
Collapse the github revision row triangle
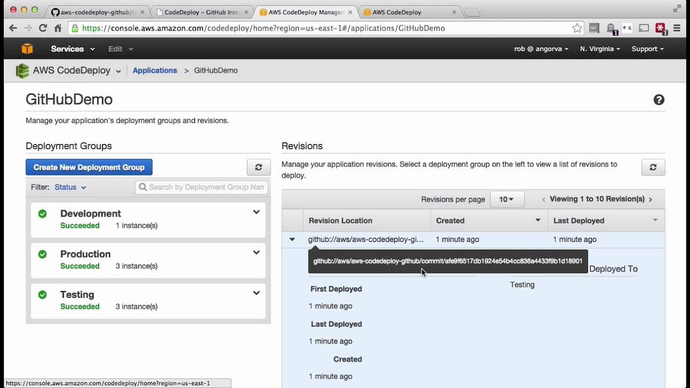292,239
